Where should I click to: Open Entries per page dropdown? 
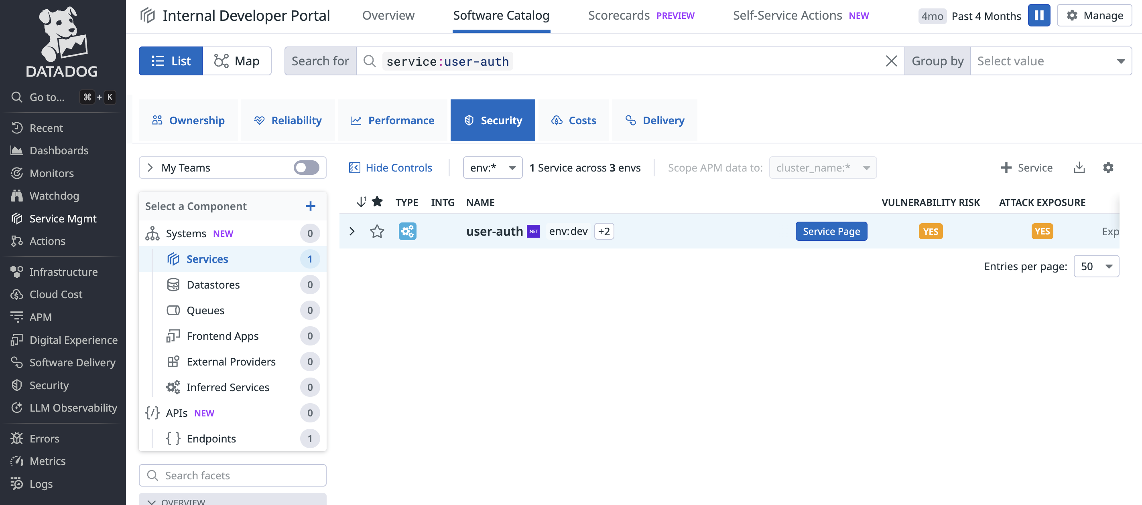pyautogui.click(x=1096, y=266)
